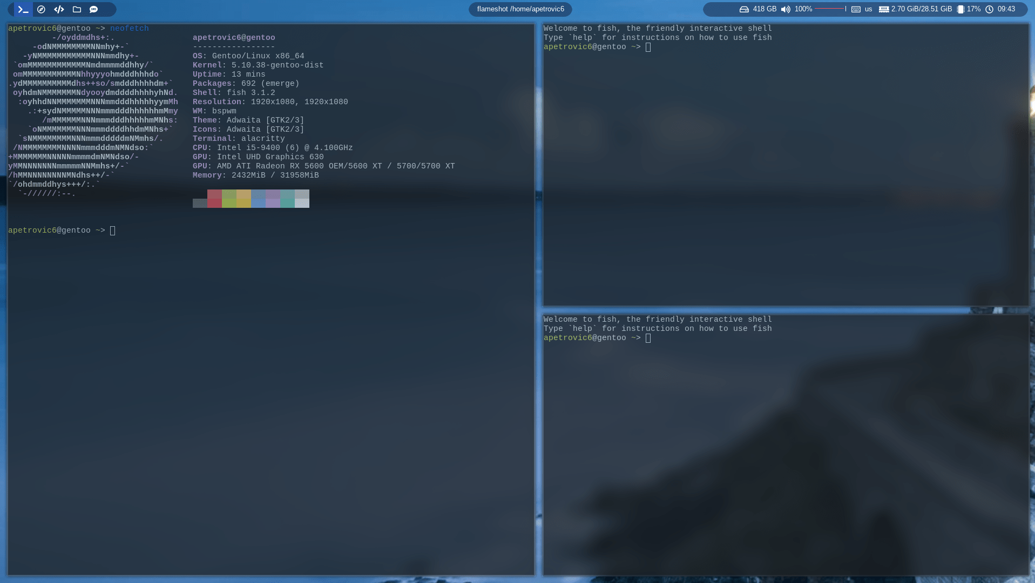Click the 'Terminal: alacritty' line
This screenshot has height=583, width=1035.
click(239, 139)
